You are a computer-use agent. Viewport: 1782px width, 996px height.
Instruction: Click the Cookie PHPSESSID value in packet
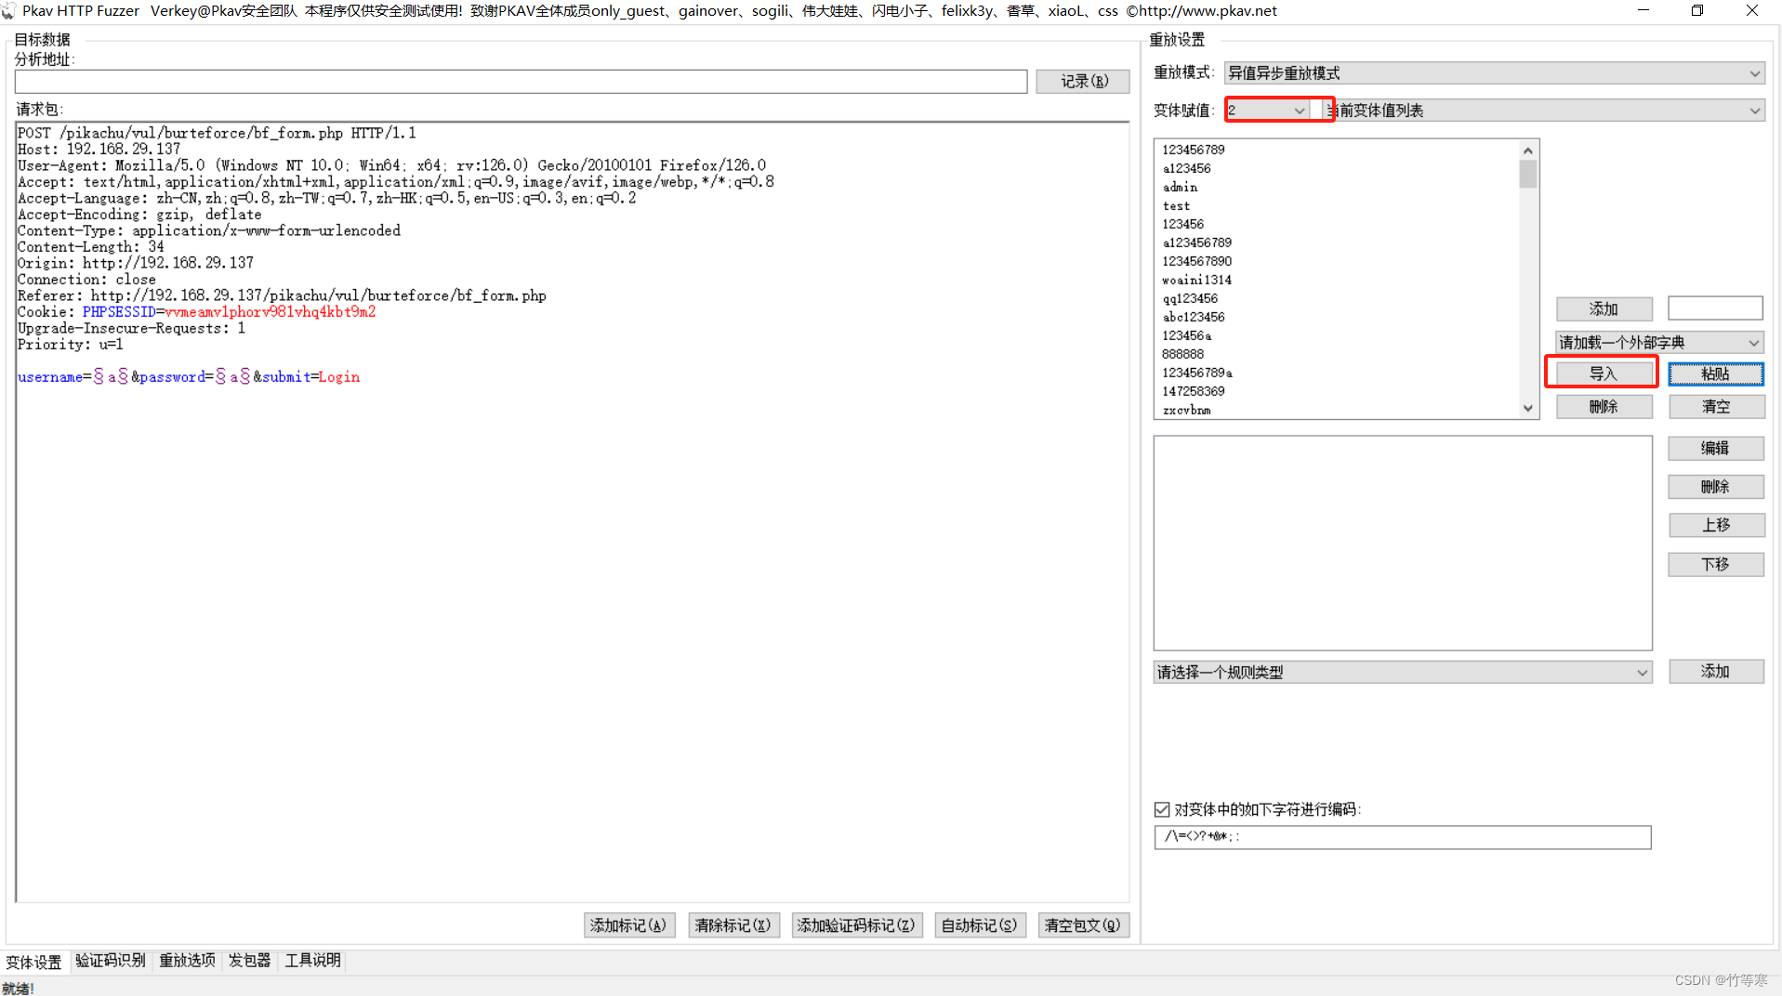pyautogui.click(x=270, y=312)
